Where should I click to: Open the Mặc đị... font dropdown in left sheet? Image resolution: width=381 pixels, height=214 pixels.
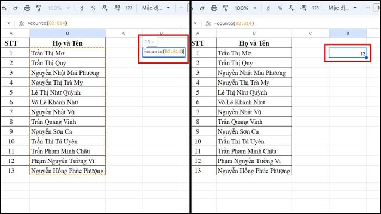pyautogui.click(x=156, y=8)
